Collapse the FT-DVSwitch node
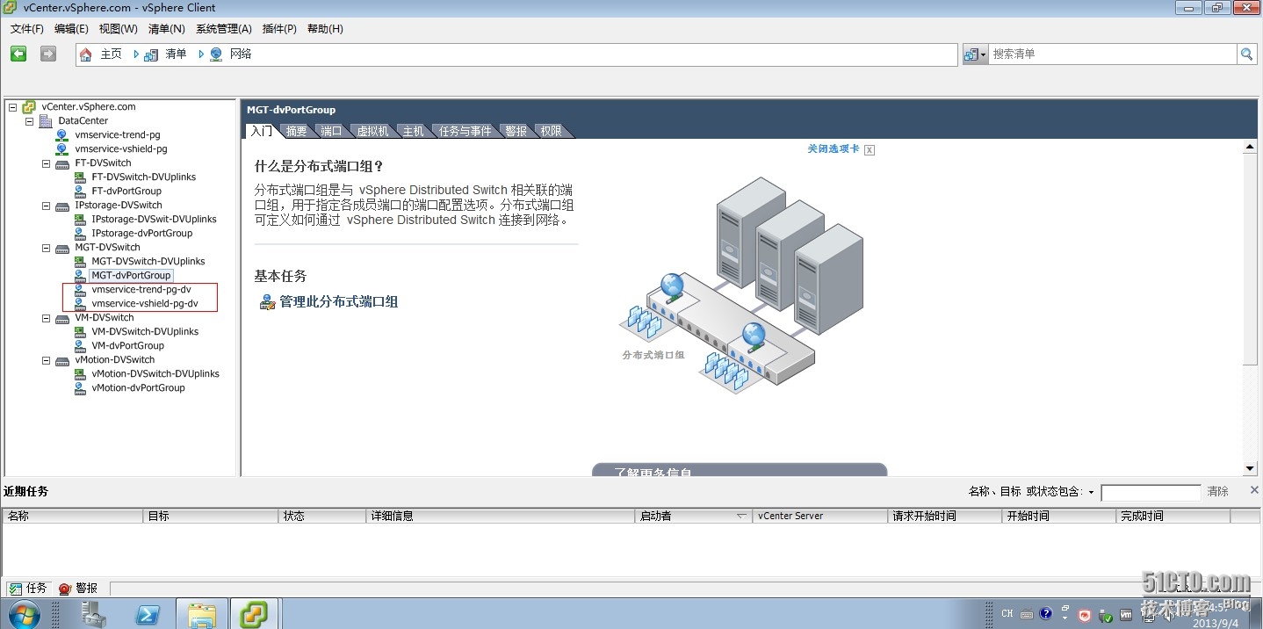 point(46,163)
